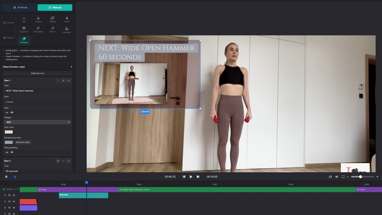Delete Row 2

point(69,161)
